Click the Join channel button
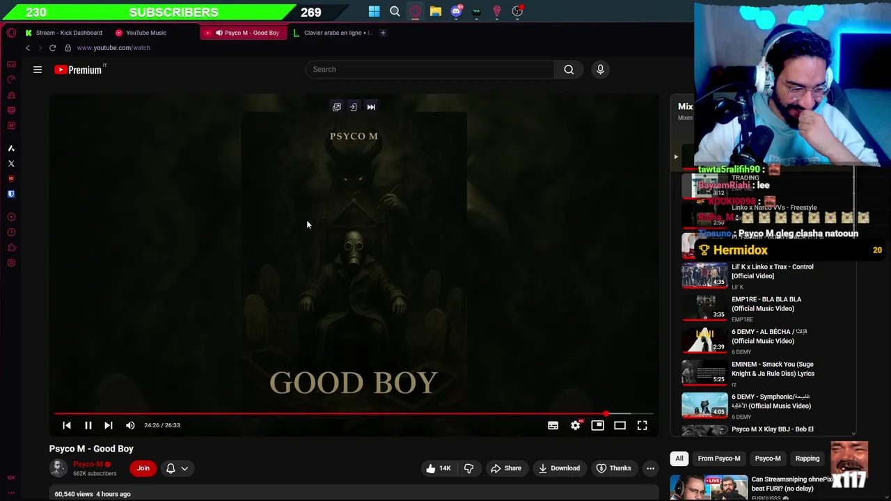This screenshot has height=501, width=891. (143, 468)
